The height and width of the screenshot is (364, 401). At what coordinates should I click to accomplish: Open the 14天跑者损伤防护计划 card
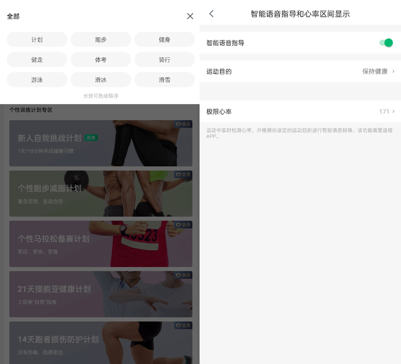[x=101, y=343]
